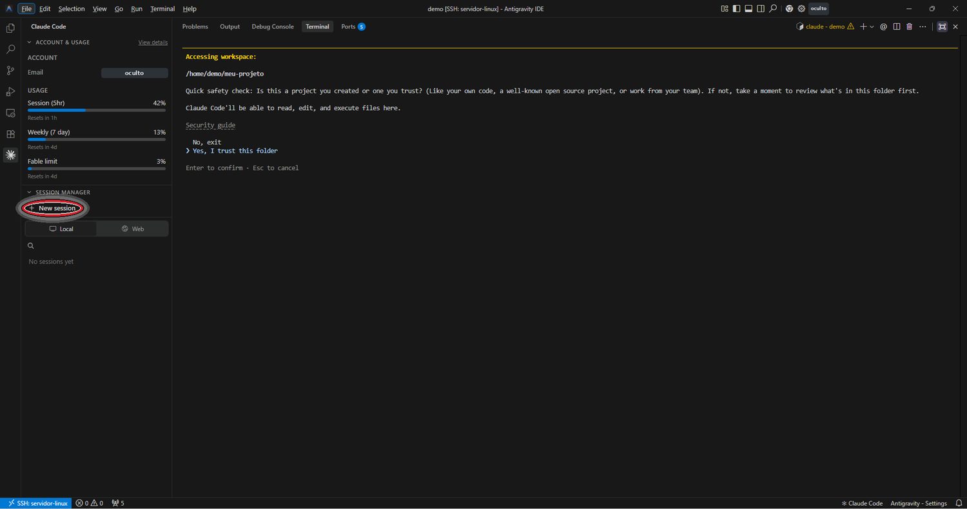
Task: Split the terminal panel
Action: [896, 26]
